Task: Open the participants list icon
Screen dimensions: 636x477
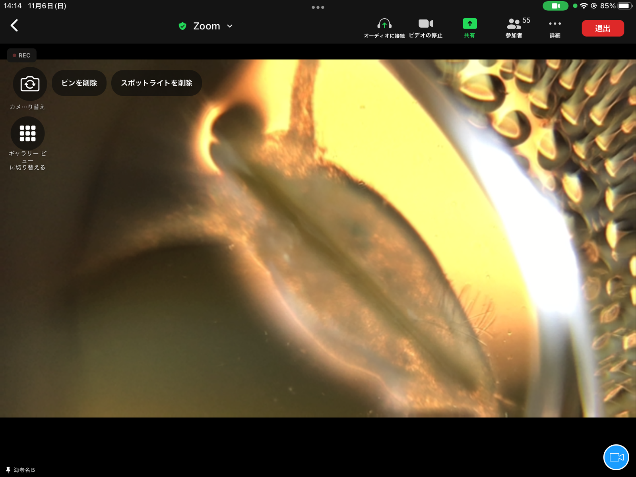Action: click(x=514, y=25)
